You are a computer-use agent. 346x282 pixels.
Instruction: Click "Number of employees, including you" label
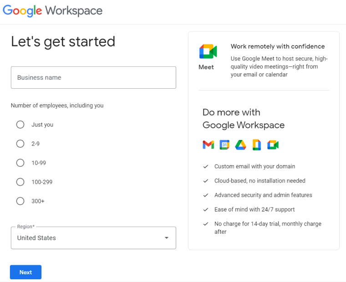point(57,106)
